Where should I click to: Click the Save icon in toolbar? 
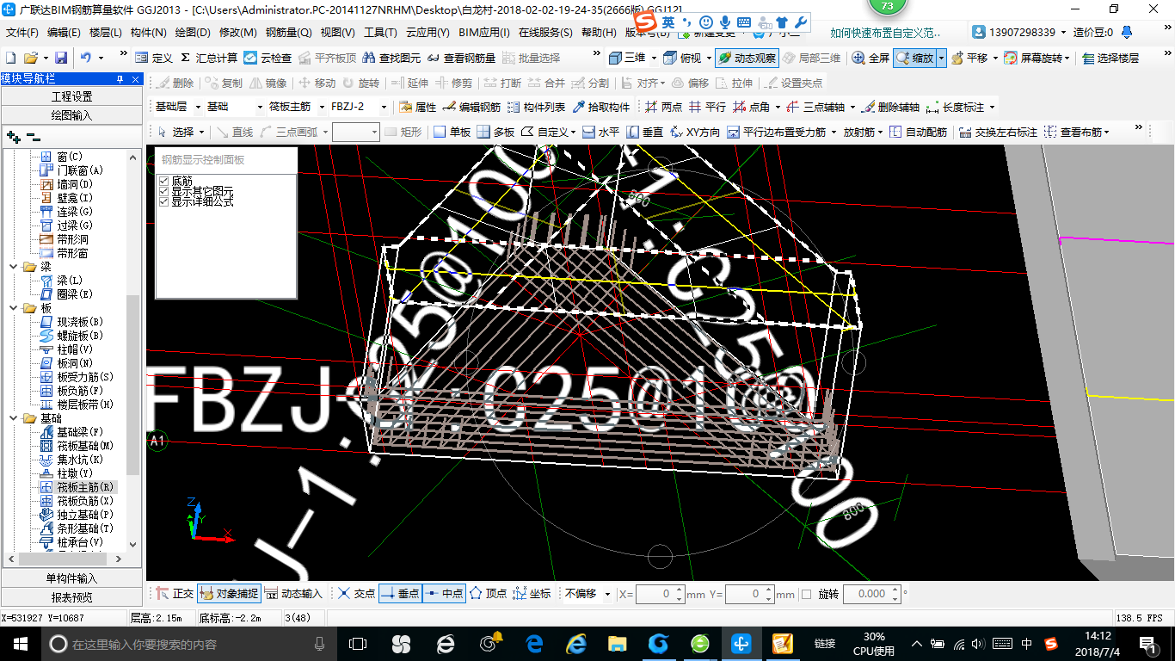pos(61,58)
